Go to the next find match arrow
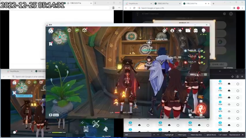Viewport: 246px width, 138px height. coord(158,135)
